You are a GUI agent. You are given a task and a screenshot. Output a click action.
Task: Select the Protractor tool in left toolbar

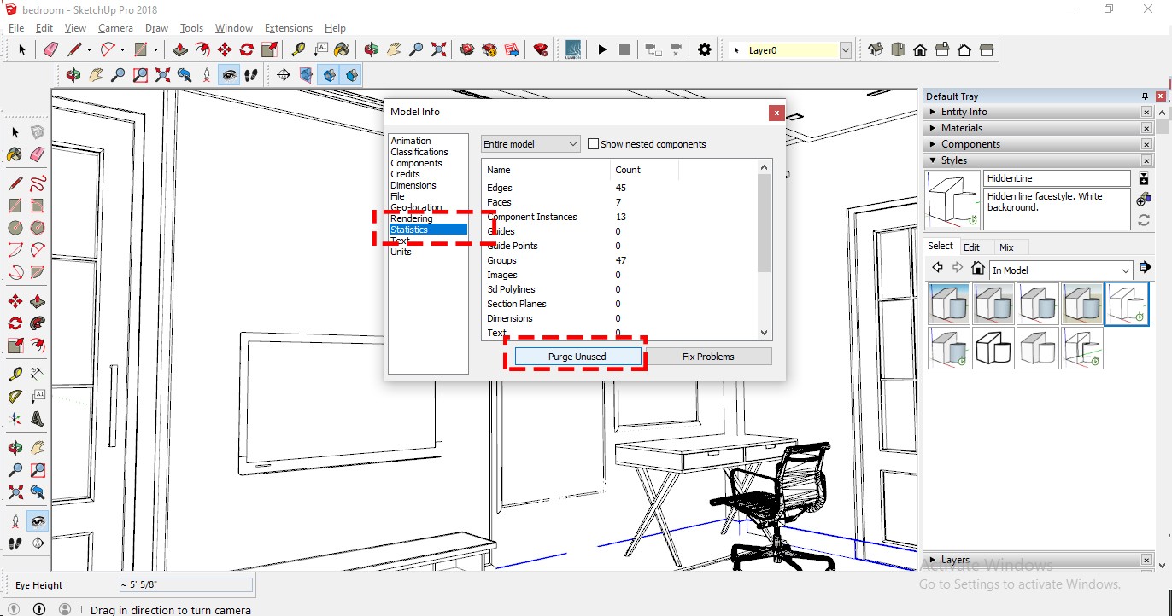15,397
